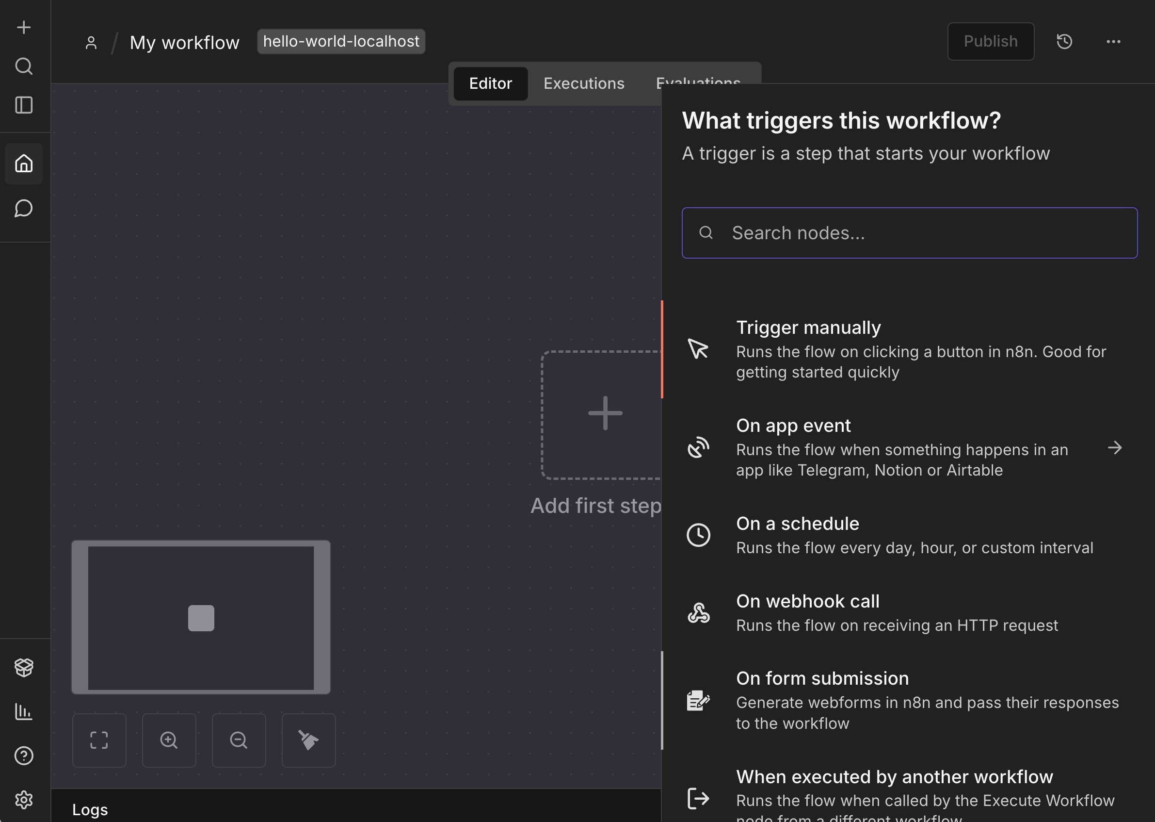The height and width of the screenshot is (822, 1155).
Task: Open templates stacked-box icon in sidebar
Action: coord(24,667)
